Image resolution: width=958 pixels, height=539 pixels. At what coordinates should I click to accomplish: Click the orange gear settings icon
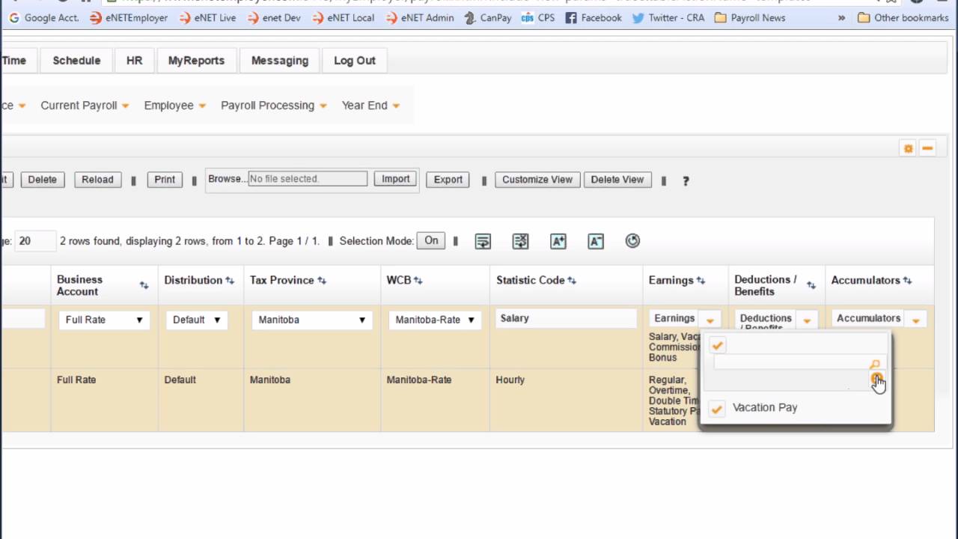coord(908,148)
